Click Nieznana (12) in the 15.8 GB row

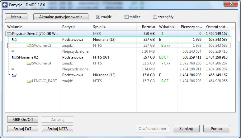[104, 75]
